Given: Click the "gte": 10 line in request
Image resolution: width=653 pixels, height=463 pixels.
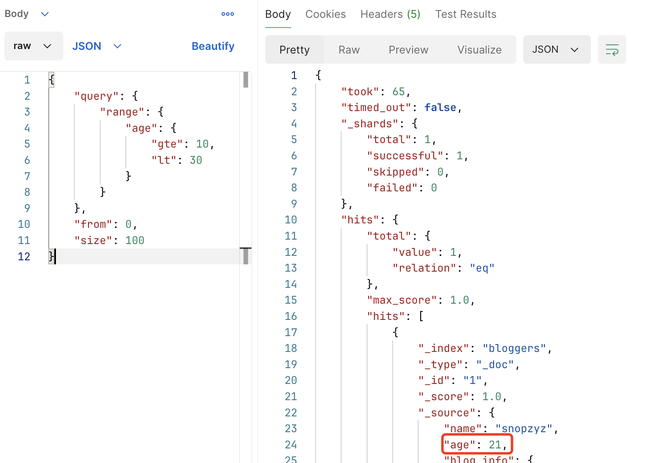Looking at the screenshot, I should pyautogui.click(x=183, y=144).
